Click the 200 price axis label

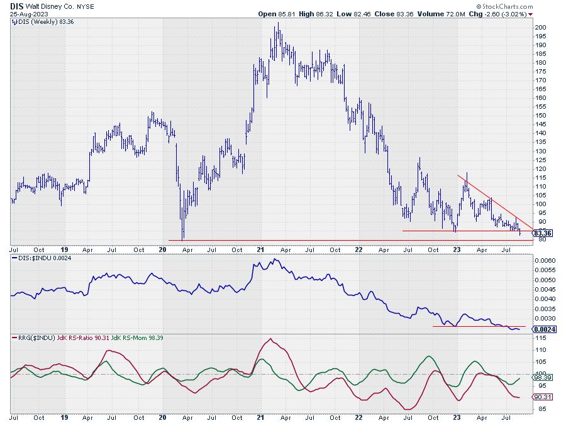(541, 28)
